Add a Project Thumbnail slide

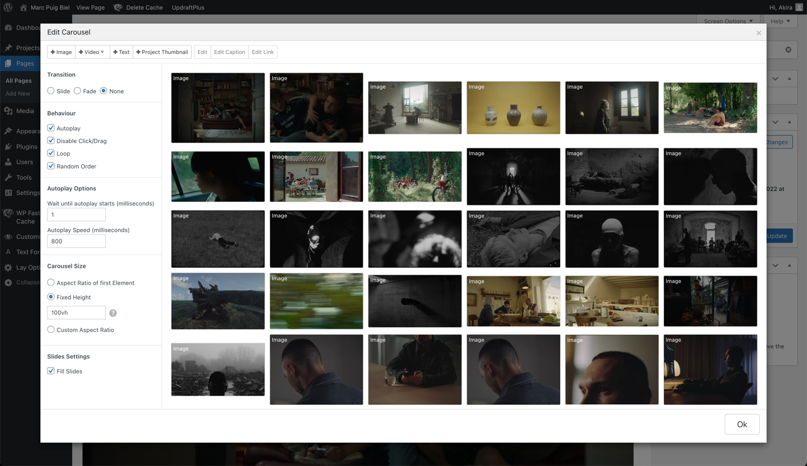[x=162, y=52]
